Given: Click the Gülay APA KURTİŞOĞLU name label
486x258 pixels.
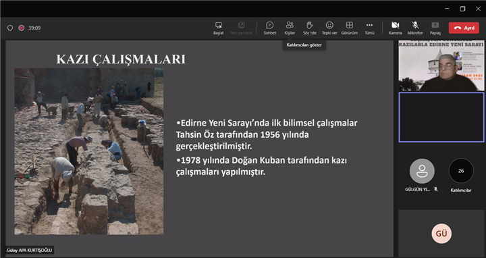Looking at the screenshot, I should tap(30, 251).
